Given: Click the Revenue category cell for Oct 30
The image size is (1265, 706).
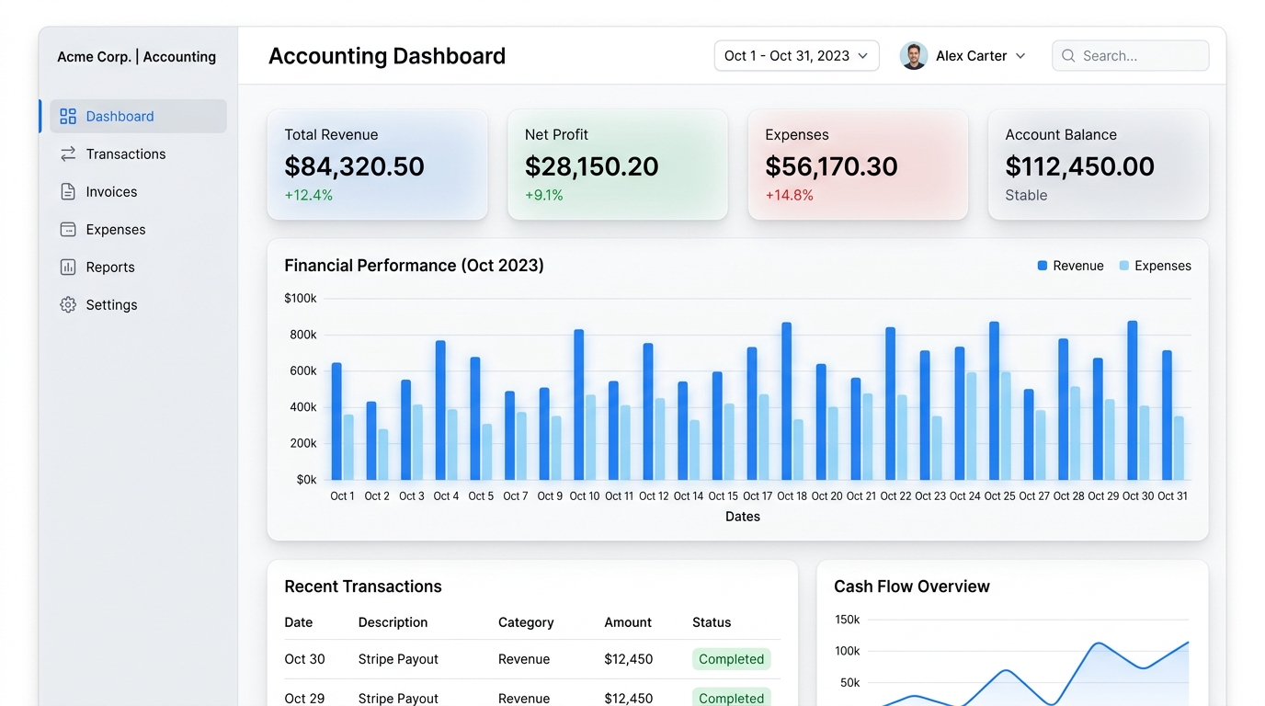Looking at the screenshot, I should click(x=524, y=659).
